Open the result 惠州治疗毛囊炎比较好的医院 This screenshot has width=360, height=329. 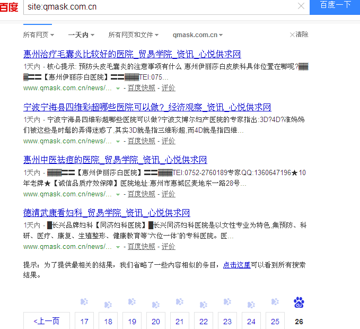(132, 54)
